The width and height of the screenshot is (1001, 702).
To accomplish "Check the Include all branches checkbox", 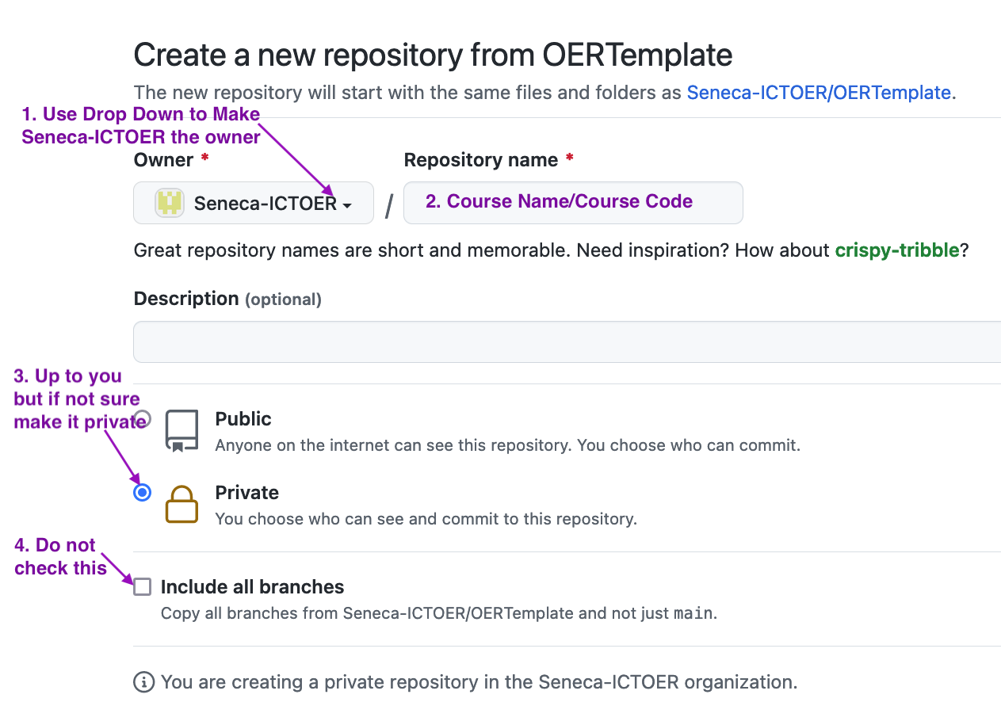I will tap(142, 587).
